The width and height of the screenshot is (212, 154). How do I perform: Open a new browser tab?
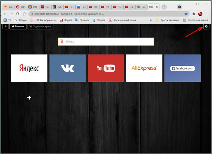tap(164, 7)
